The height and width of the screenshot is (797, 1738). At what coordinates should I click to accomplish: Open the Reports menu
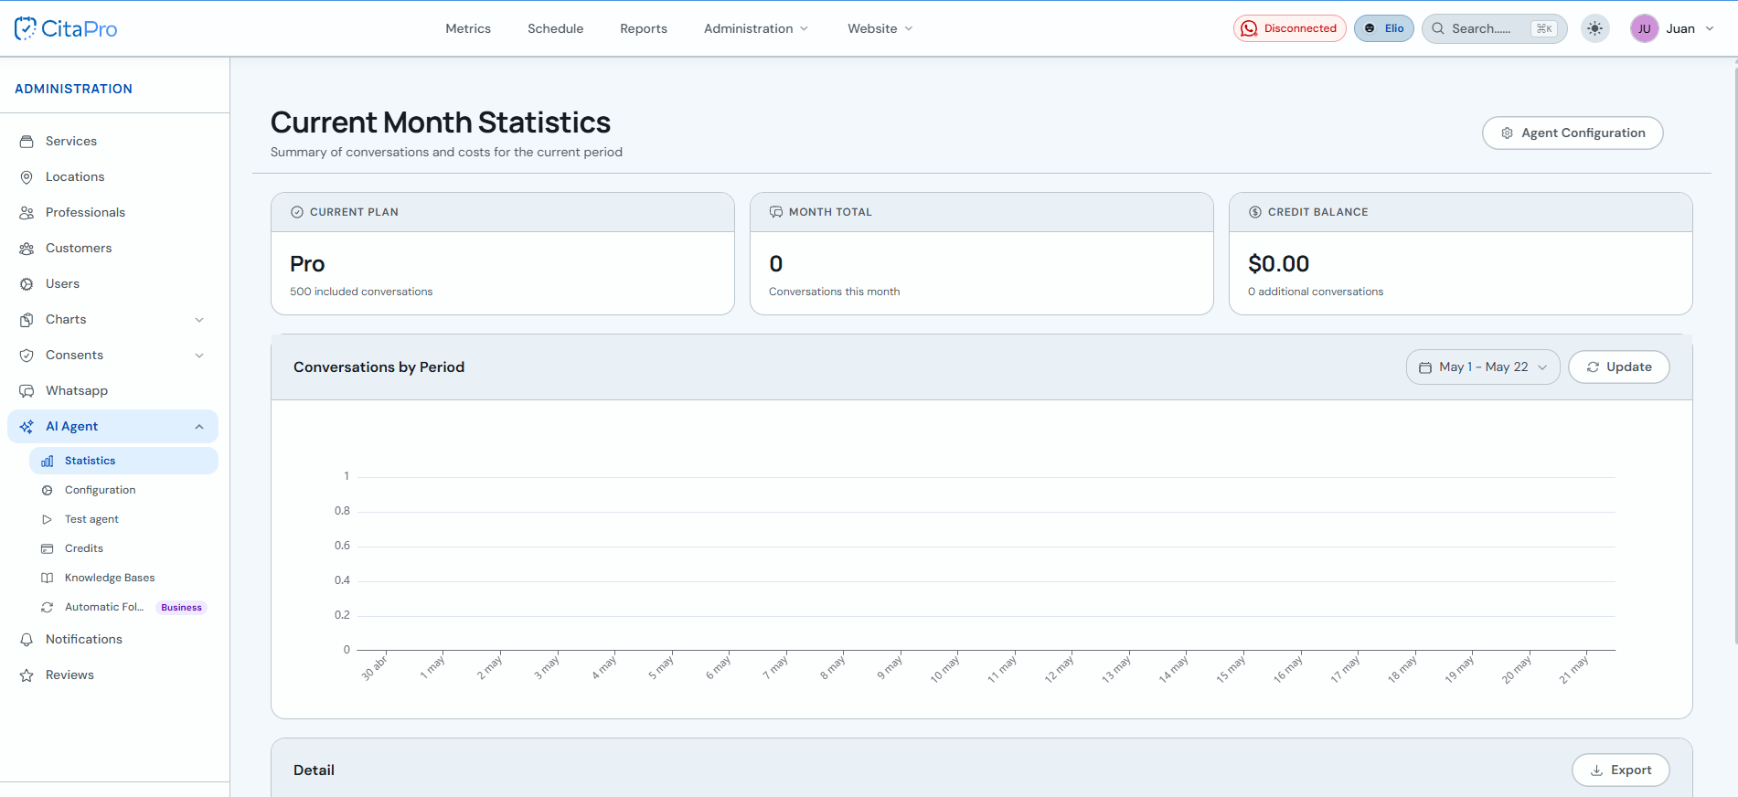click(644, 28)
